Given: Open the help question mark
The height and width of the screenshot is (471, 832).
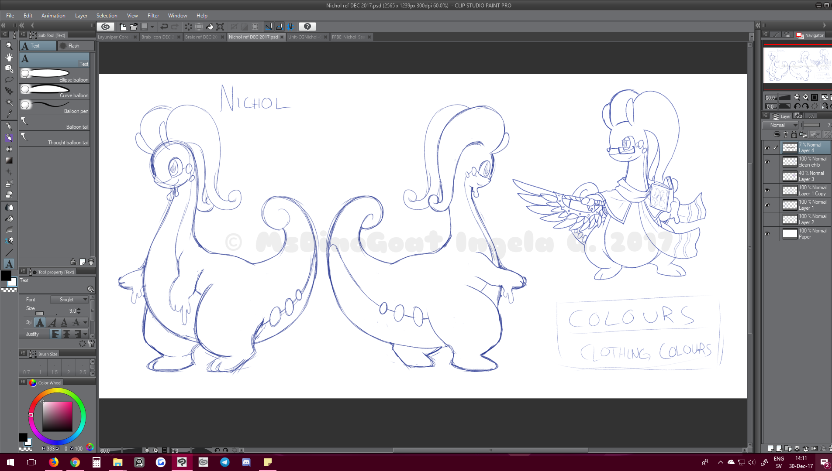Looking at the screenshot, I should click(307, 27).
